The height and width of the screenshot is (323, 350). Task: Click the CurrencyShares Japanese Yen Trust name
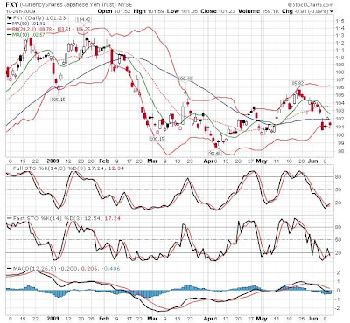tap(67, 5)
